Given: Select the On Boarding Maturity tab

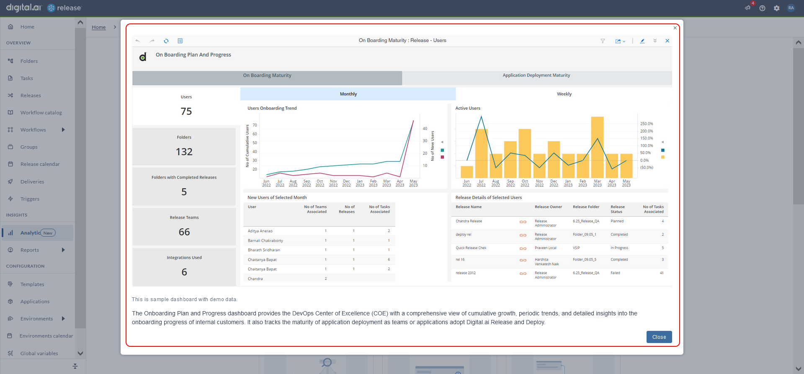Looking at the screenshot, I should (x=267, y=78).
